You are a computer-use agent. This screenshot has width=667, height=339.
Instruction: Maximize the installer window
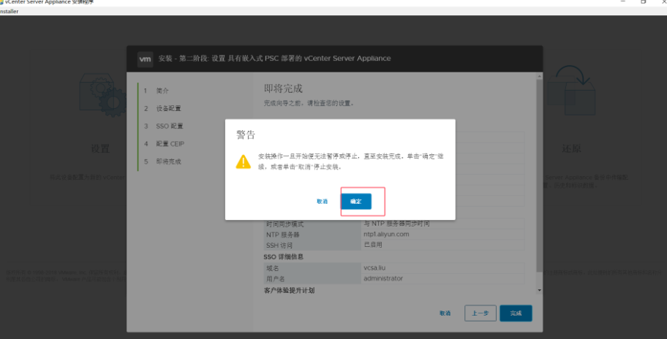coord(643,1)
